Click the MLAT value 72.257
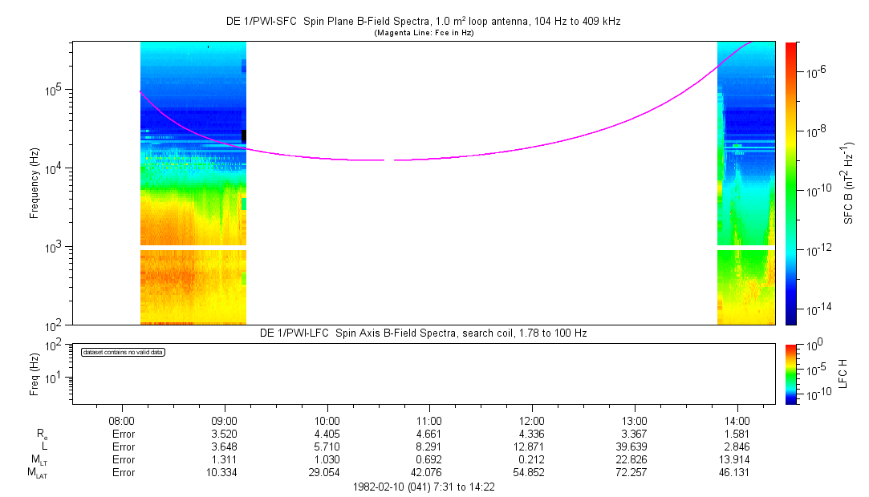 [635, 473]
